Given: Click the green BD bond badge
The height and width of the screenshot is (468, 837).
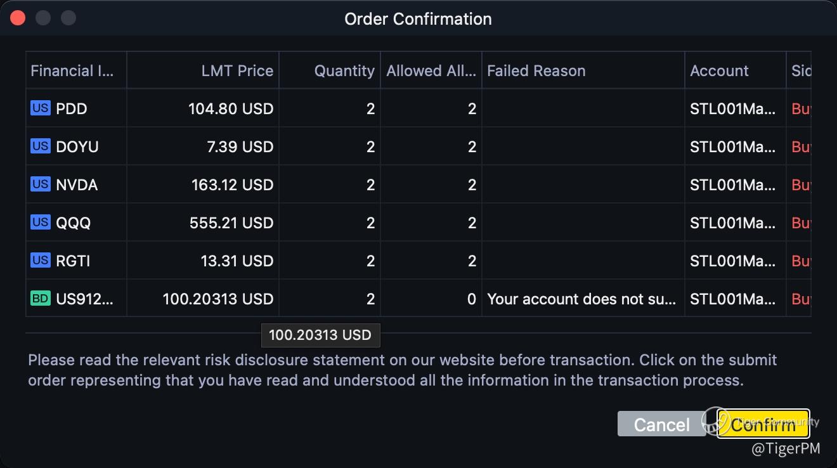Looking at the screenshot, I should pos(40,299).
